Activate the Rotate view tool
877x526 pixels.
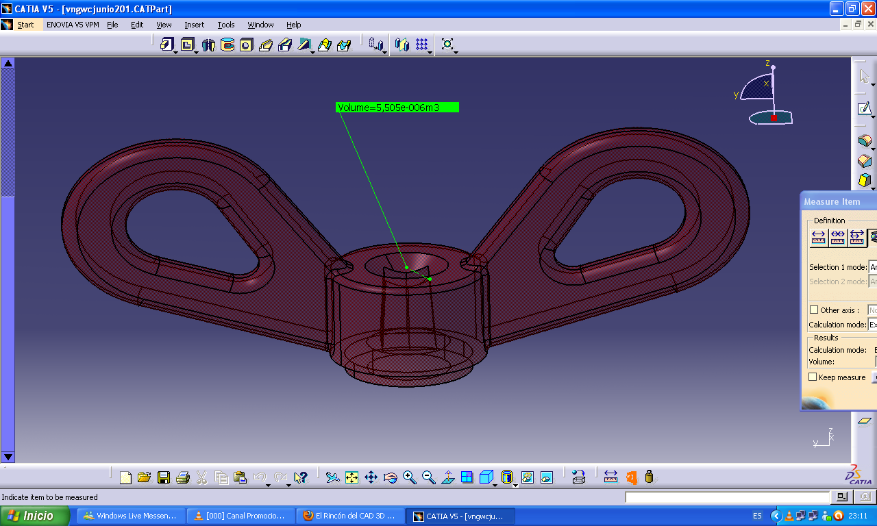[391, 477]
